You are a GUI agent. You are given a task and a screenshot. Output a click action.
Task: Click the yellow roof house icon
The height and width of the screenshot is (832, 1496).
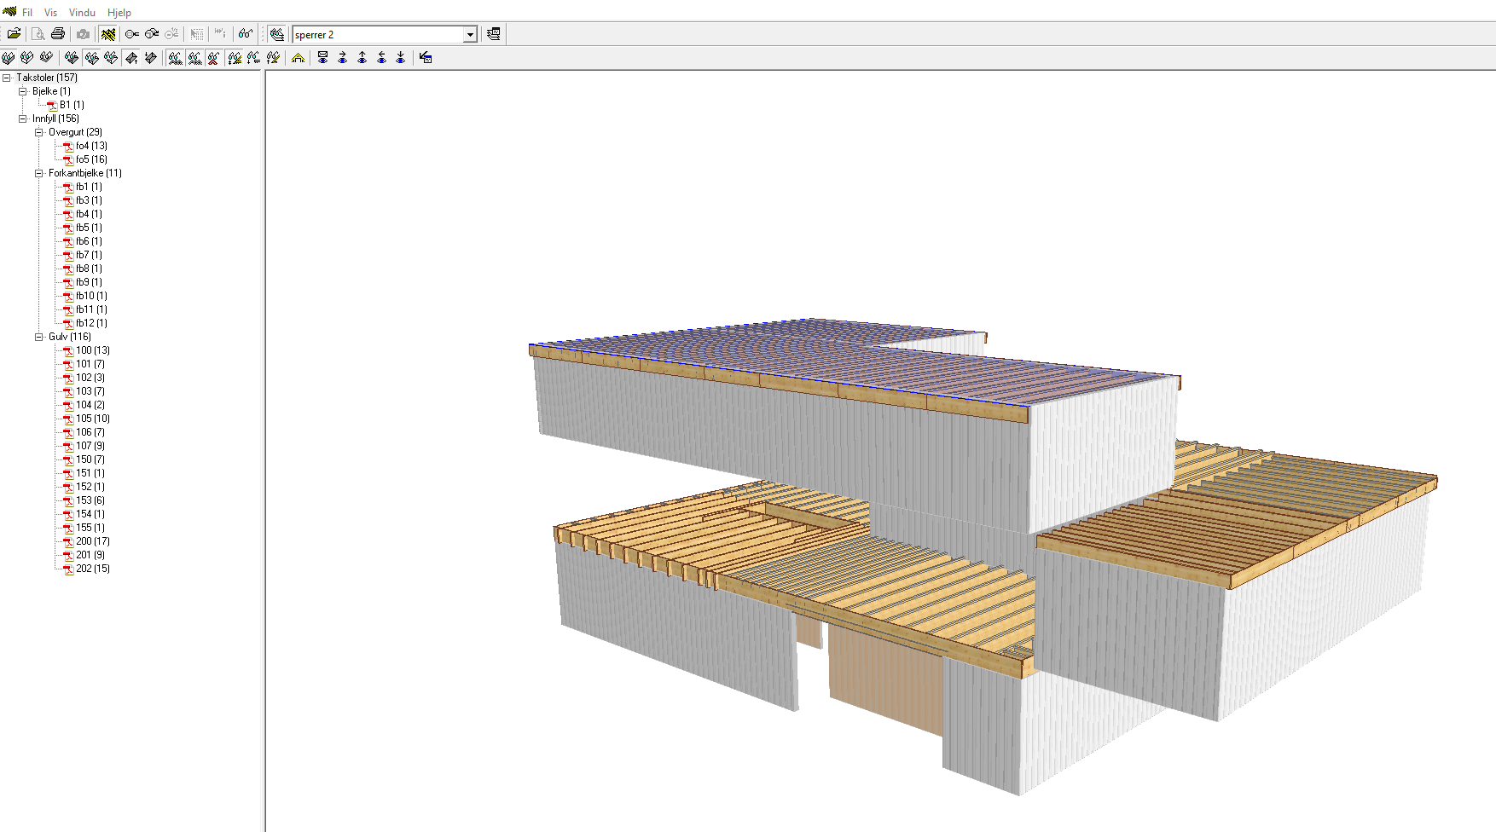(x=298, y=57)
